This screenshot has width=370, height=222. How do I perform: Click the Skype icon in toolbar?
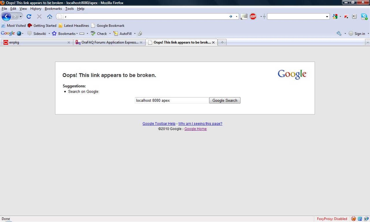[x=364, y=17]
